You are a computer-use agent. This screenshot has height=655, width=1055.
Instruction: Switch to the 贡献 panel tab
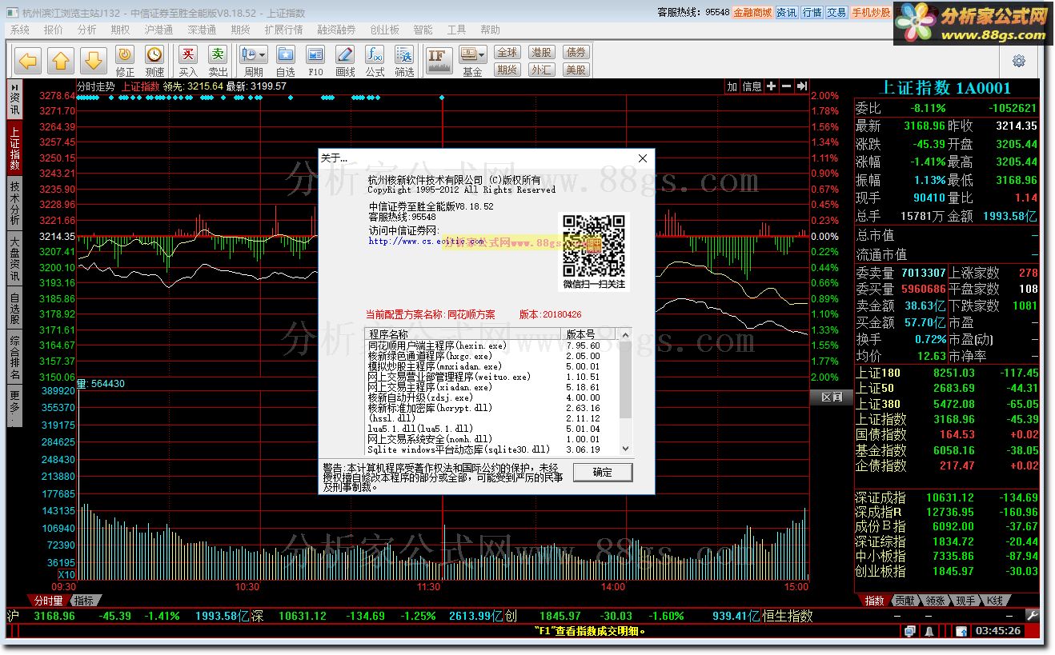[x=905, y=601]
